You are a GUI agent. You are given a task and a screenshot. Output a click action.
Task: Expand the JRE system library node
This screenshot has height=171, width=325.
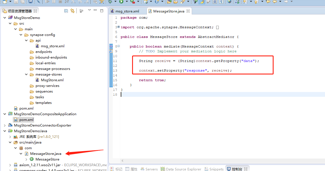pyautogui.click(x=10, y=137)
